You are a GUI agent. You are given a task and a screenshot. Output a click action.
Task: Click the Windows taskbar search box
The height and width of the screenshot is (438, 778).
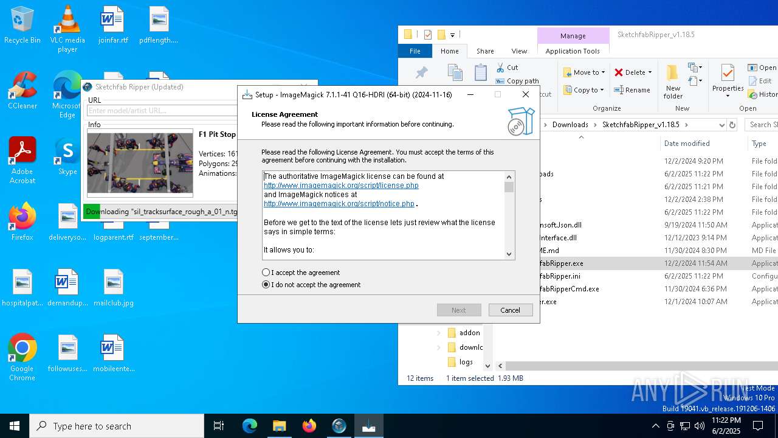117,426
